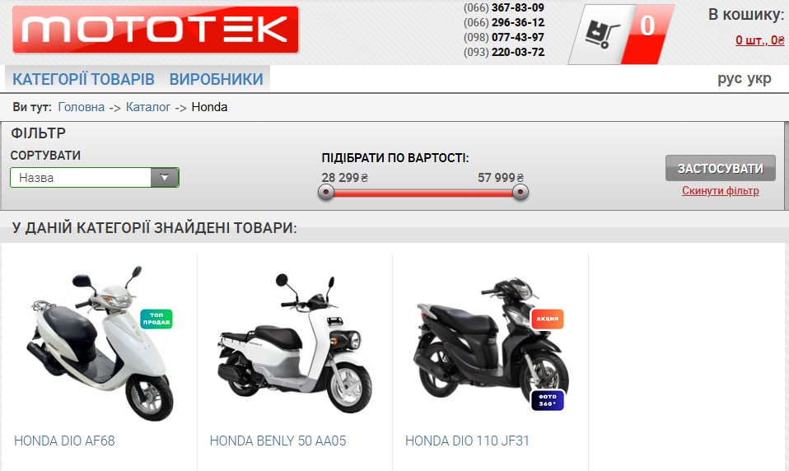The image size is (789, 471).
Task: Expand the sort dropdown arrow
Action: coord(165,177)
